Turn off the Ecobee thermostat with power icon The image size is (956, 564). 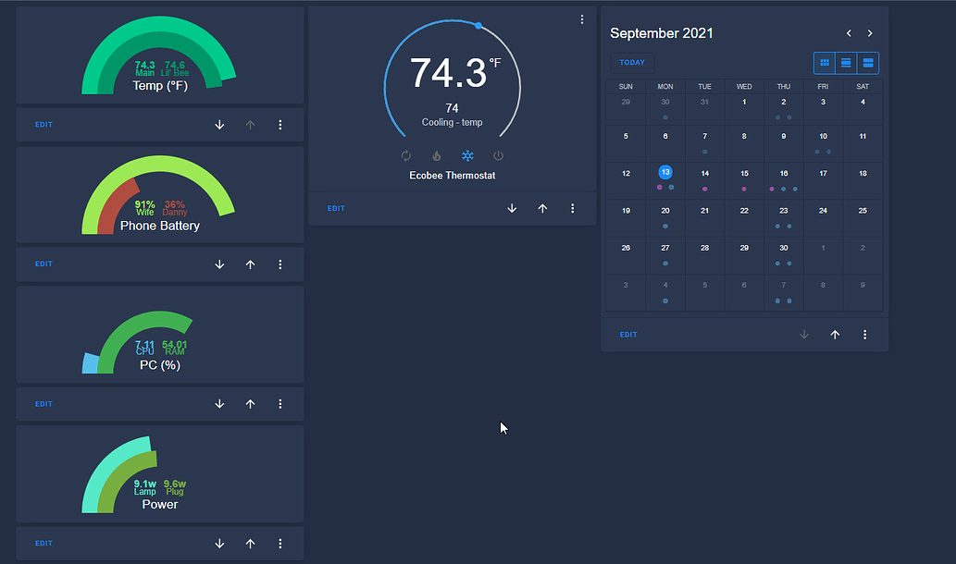(x=497, y=155)
